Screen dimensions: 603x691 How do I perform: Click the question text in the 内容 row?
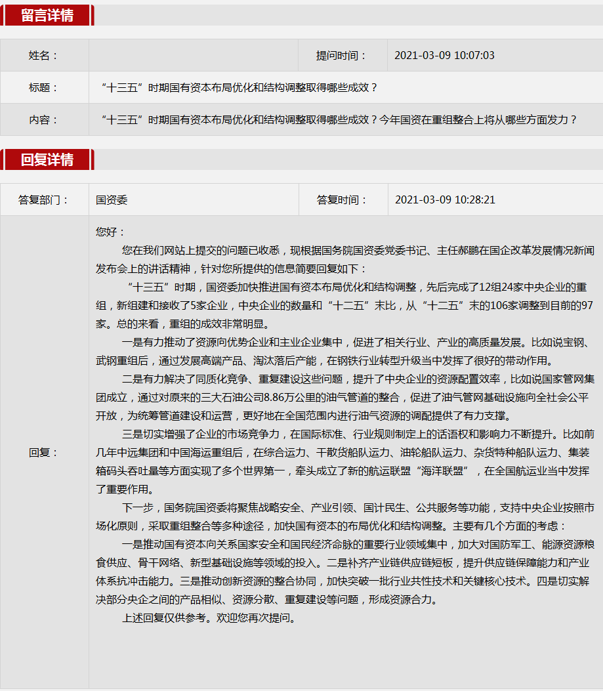(339, 120)
